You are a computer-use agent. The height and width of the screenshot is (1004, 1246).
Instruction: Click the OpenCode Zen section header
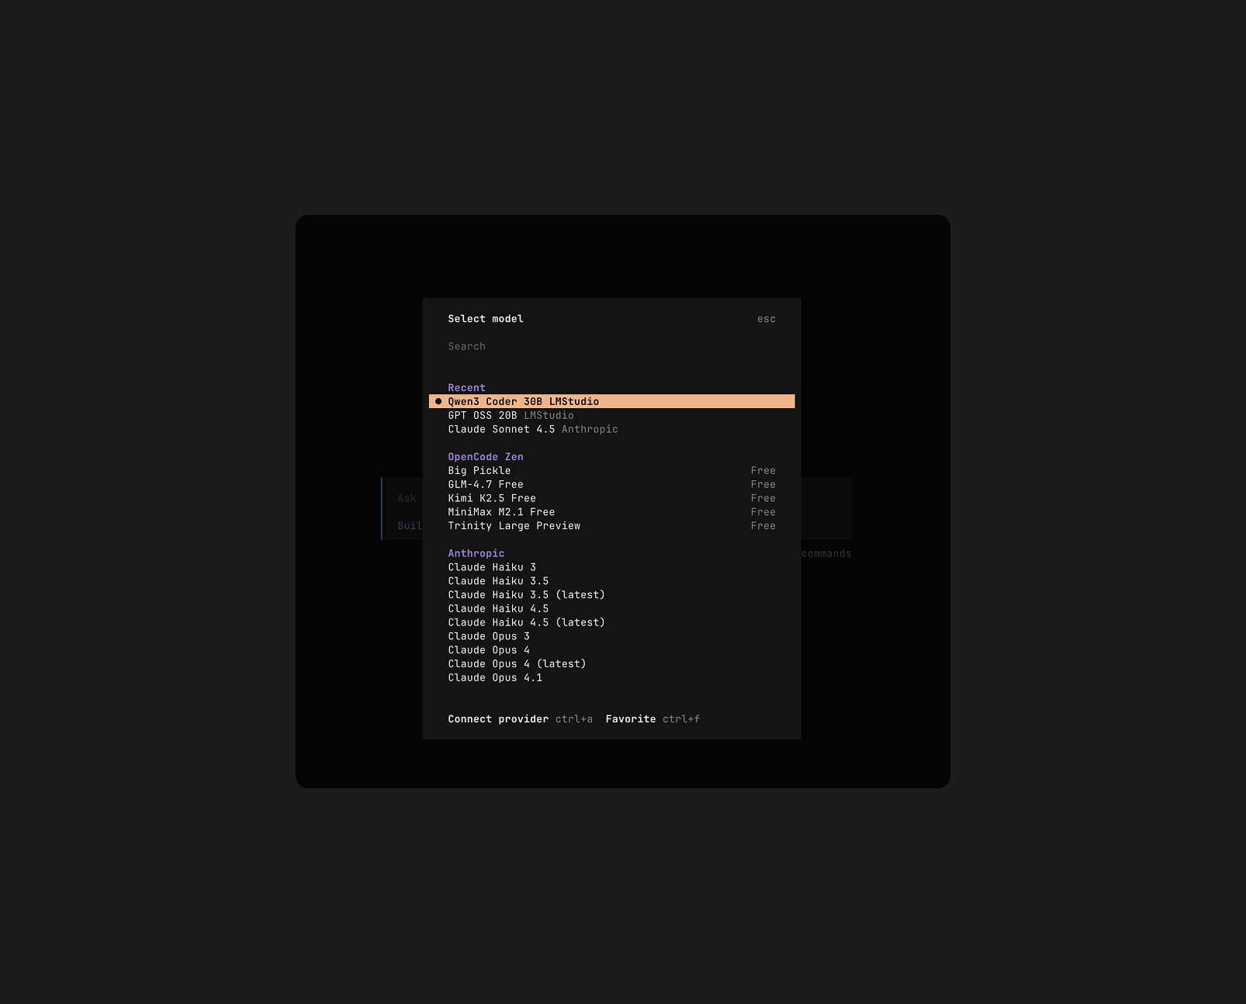tap(485, 456)
